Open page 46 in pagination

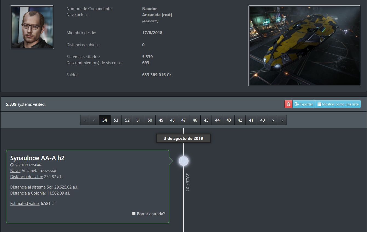pos(195,120)
